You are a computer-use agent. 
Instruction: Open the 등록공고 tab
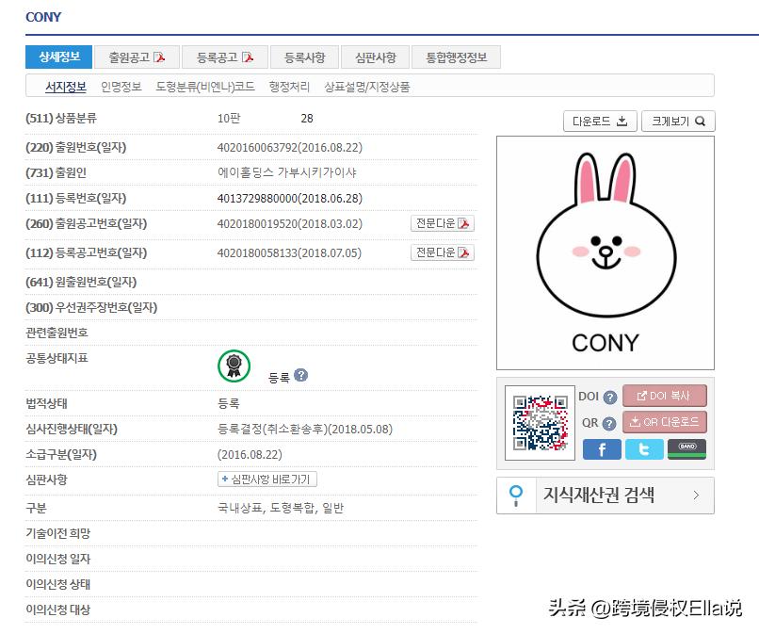(x=225, y=57)
